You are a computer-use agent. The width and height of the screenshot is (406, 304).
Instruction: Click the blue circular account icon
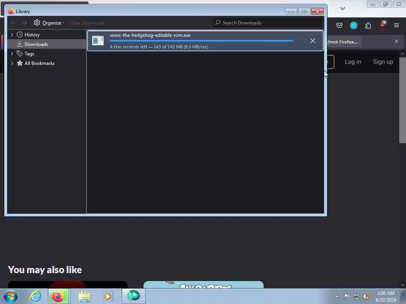click(353, 25)
